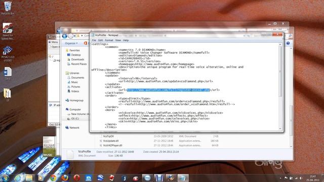Open the recent pages dropdown arrow in Explorer
The image size is (324, 182).
click(x=74, y=36)
